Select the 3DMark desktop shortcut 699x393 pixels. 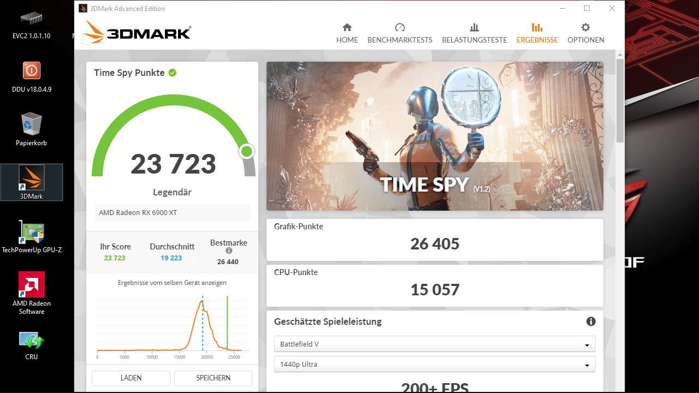click(32, 182)
